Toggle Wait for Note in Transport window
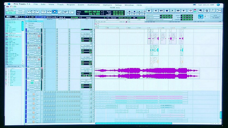This screenshot has width=228, height=128. 201,10
